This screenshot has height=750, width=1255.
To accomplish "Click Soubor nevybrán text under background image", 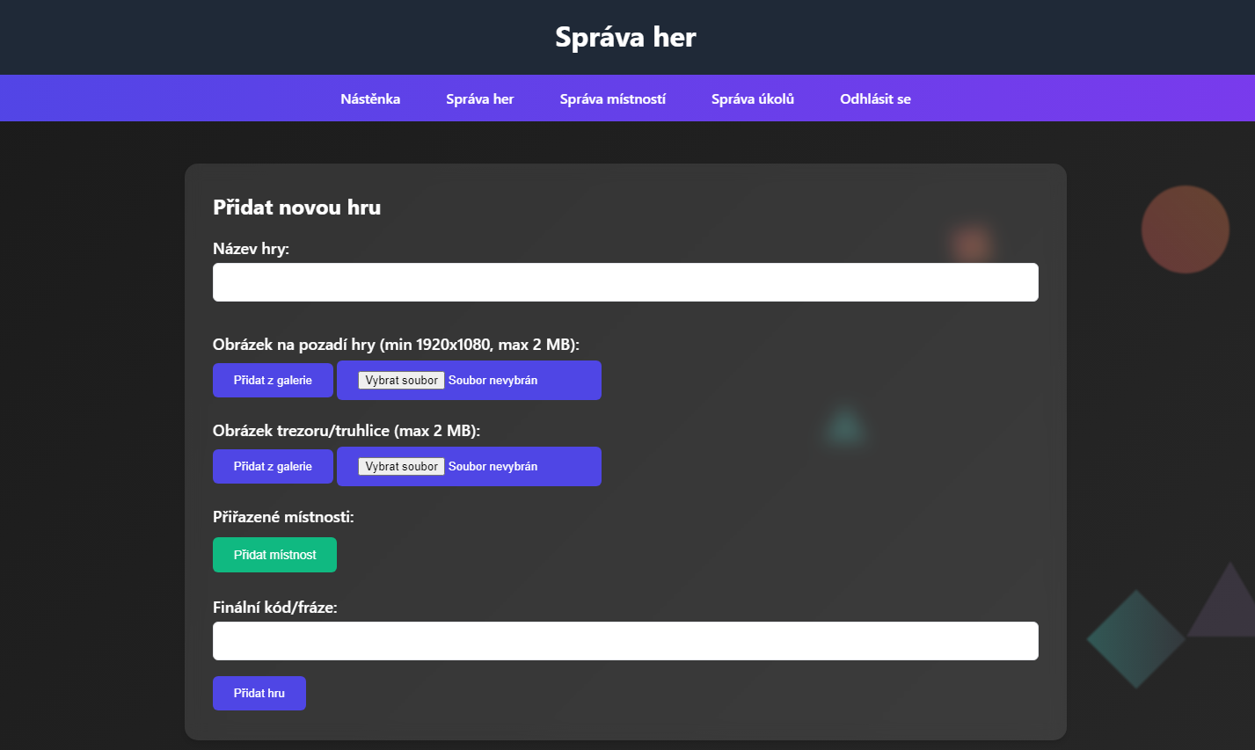I will click(x=493, y=381).
